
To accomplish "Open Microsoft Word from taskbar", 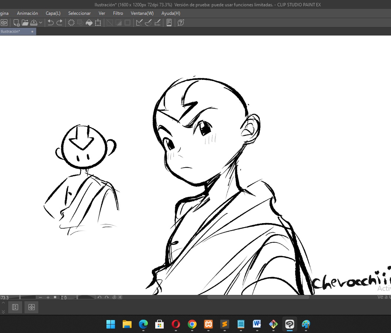I will tap(257, 324).
